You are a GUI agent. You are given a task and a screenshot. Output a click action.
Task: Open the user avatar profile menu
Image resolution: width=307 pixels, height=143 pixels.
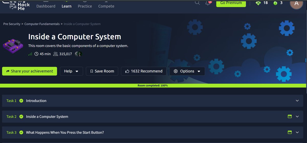click(x=297, y=3)
